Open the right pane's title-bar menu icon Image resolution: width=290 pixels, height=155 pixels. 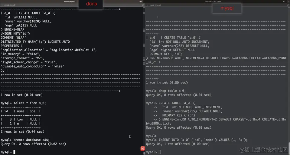pos(288,5)
